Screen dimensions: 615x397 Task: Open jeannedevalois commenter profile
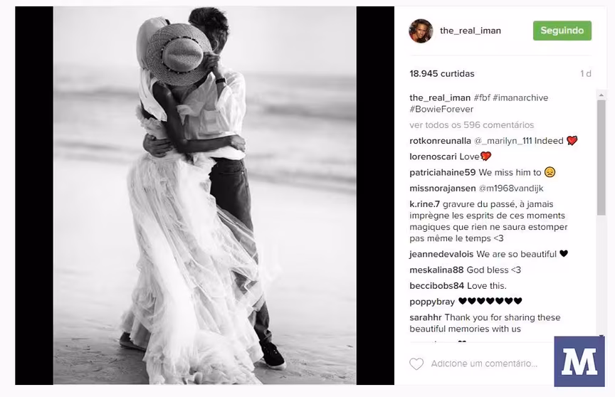[441, 254]
